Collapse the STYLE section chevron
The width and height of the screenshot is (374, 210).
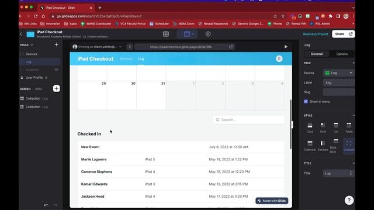click(353, 116)
